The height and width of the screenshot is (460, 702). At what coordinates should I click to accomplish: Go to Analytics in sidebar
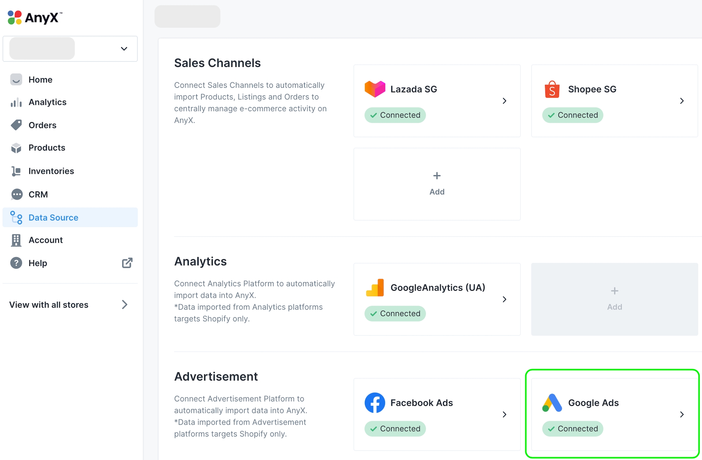tap(47, 102)
